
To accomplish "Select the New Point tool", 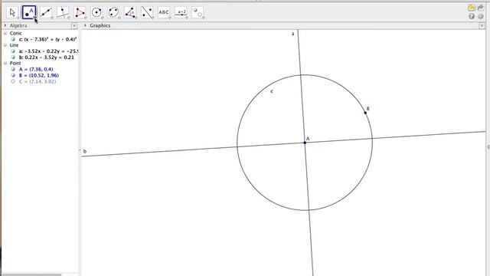I will 29,12.
